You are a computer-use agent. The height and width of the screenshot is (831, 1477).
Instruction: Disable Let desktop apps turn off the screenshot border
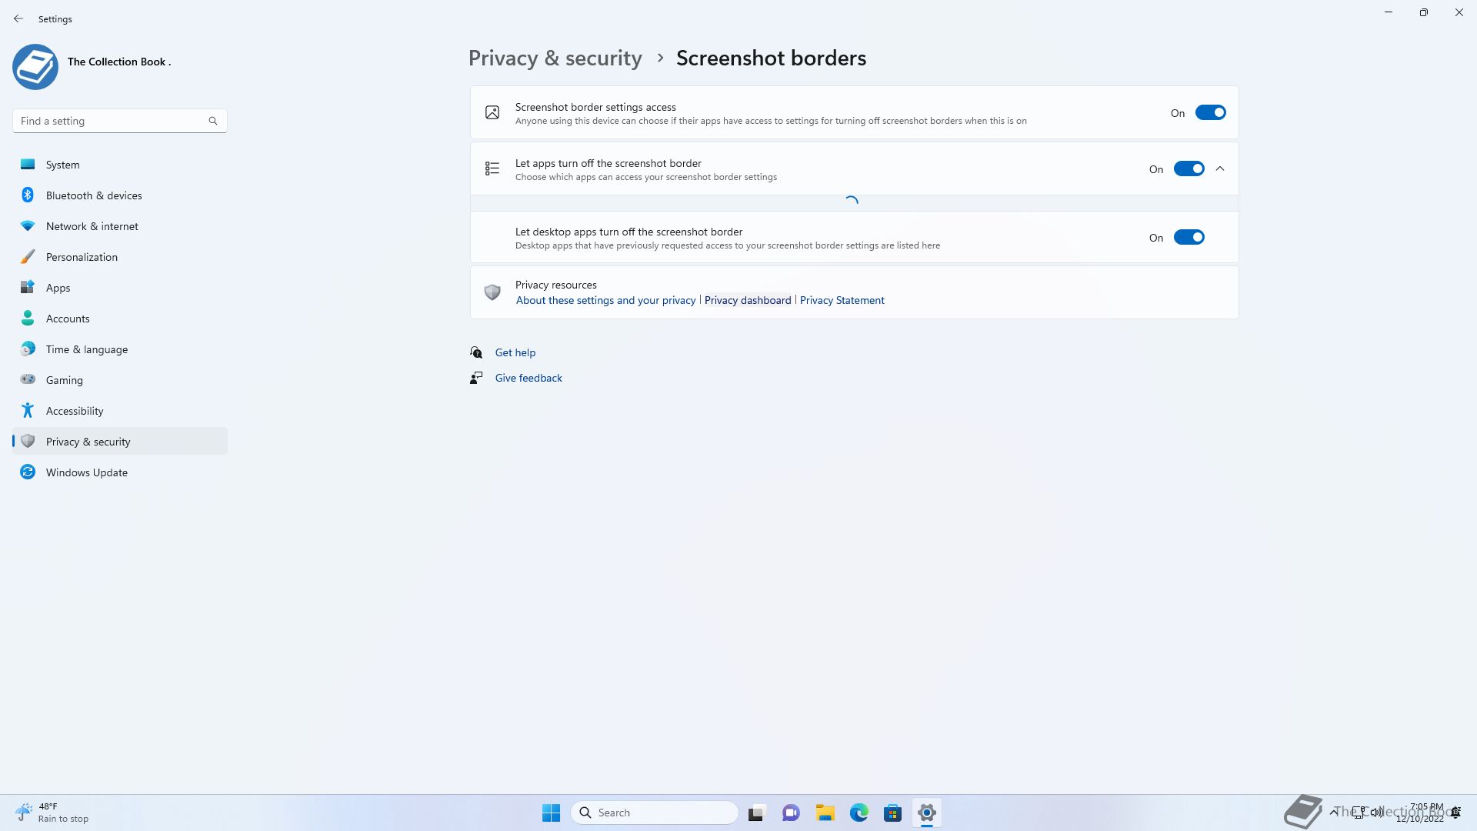click(x=1189, y=238)
